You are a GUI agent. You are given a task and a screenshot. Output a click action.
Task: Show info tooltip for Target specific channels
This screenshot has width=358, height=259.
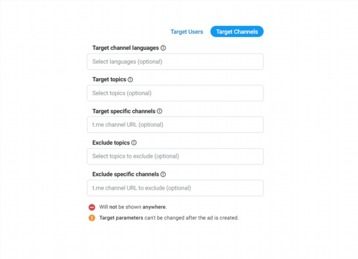tap(159, 111)
